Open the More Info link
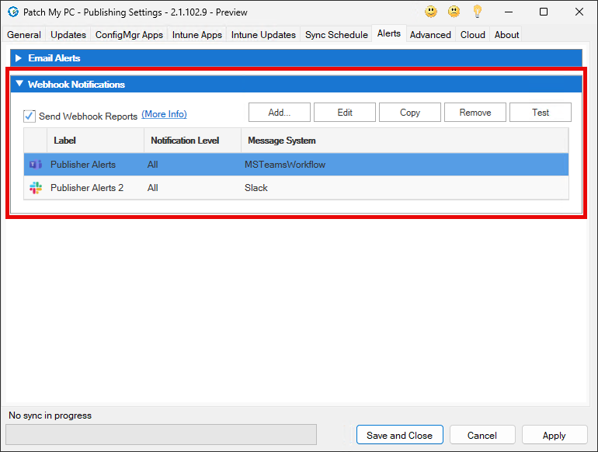This screenshot has height=452, width=598. click(164, 114)
